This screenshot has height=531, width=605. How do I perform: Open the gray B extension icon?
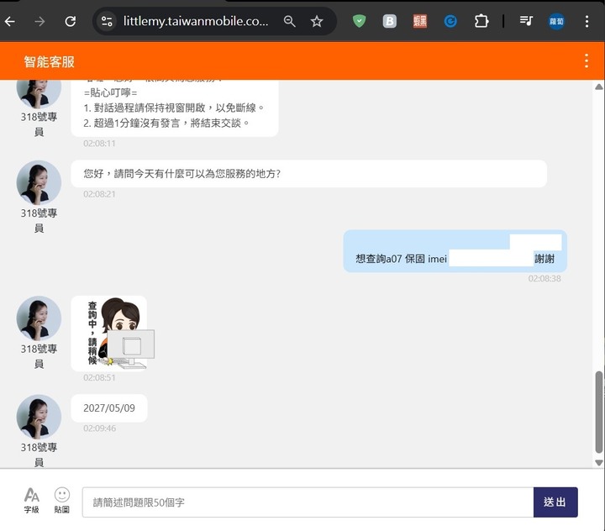pos(390,21)
